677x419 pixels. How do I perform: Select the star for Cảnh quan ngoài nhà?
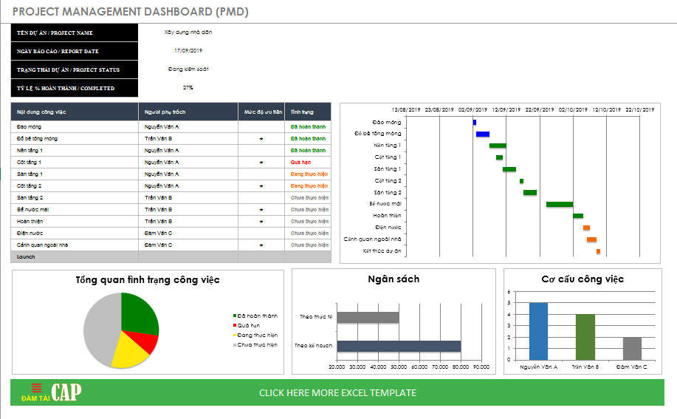[x=261, y=245]
